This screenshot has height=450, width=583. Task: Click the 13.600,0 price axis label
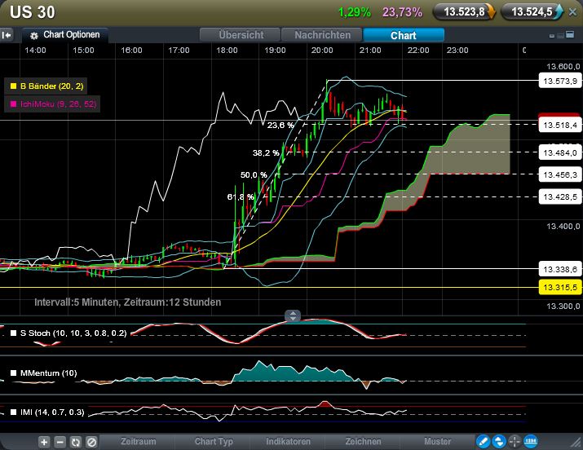[563, 67]
